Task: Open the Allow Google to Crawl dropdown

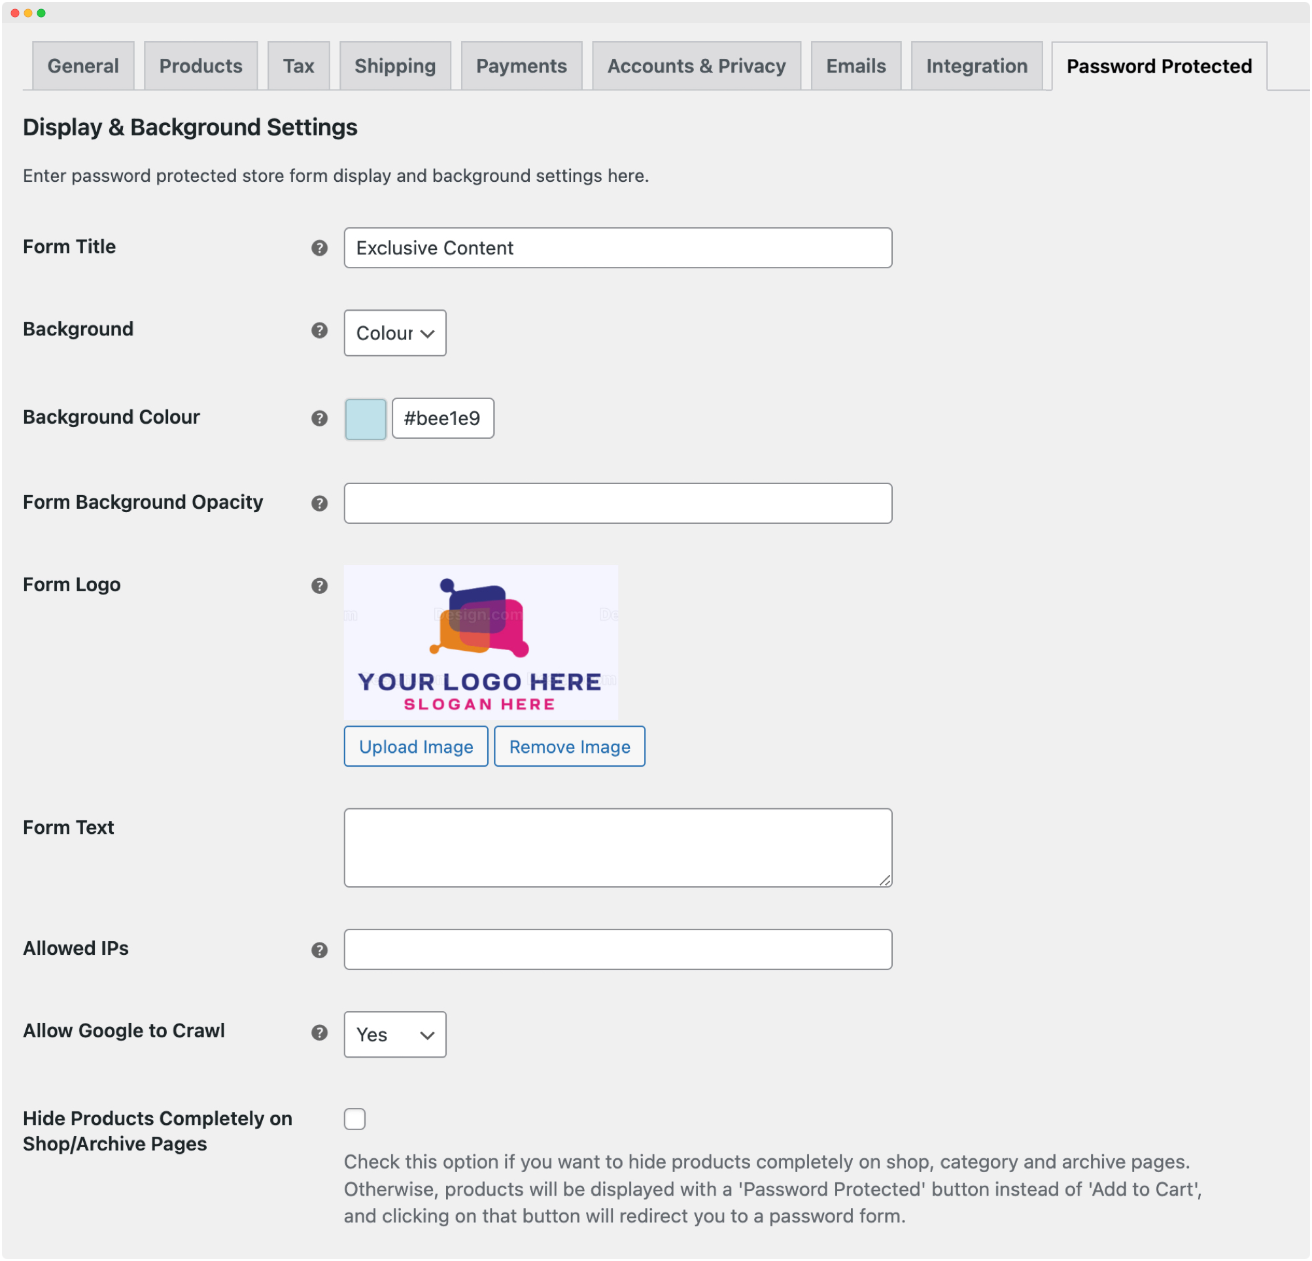Action: (x=394, y=1034)
